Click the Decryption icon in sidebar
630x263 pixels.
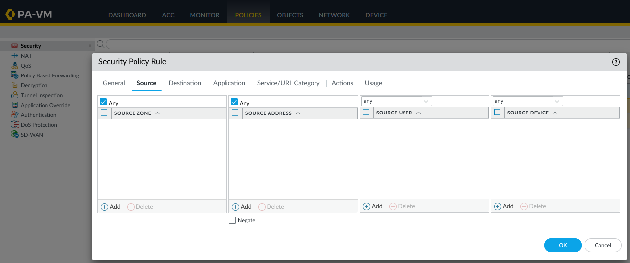click(x=15, y=85)
